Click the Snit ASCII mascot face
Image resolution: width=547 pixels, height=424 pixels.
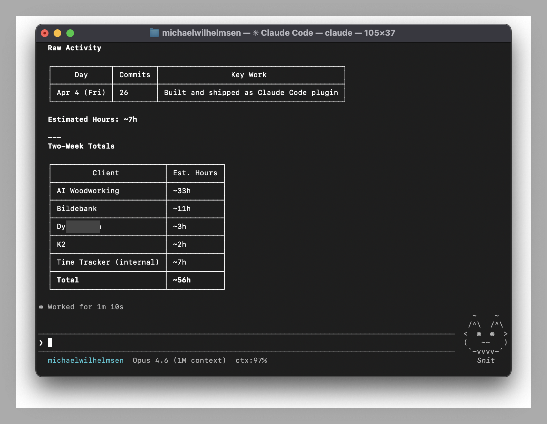[485, 334]
